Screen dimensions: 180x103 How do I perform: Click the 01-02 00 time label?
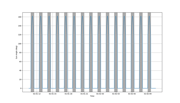(x=100, y=94)
